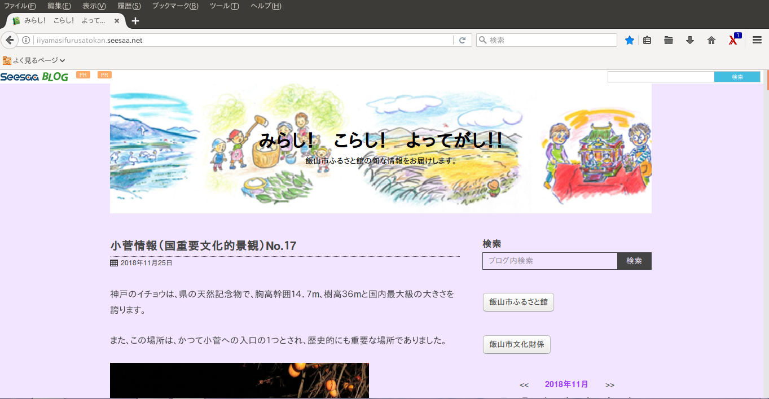Open the ヘルプ menu
769x399 pixels.
pyautogui.click(x=266, y=6)
